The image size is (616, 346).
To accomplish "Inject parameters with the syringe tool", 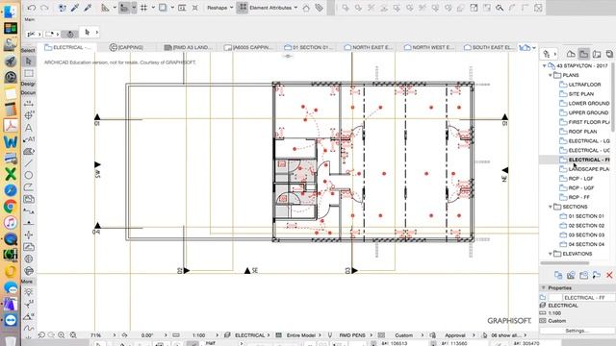I will coord(88,8).
